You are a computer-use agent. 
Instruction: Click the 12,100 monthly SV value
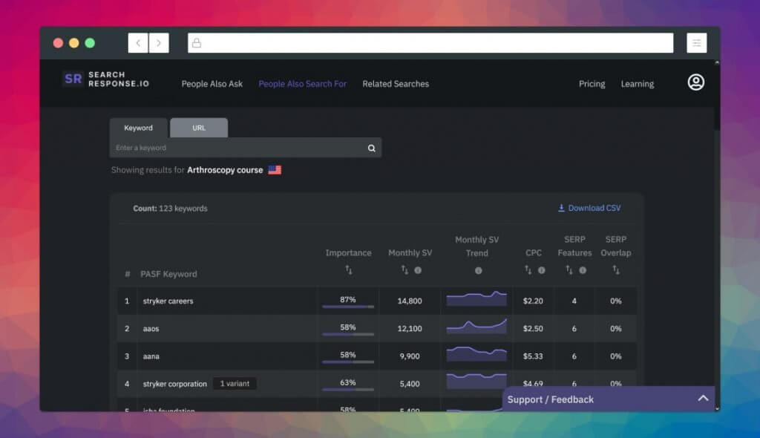[410, 329]
